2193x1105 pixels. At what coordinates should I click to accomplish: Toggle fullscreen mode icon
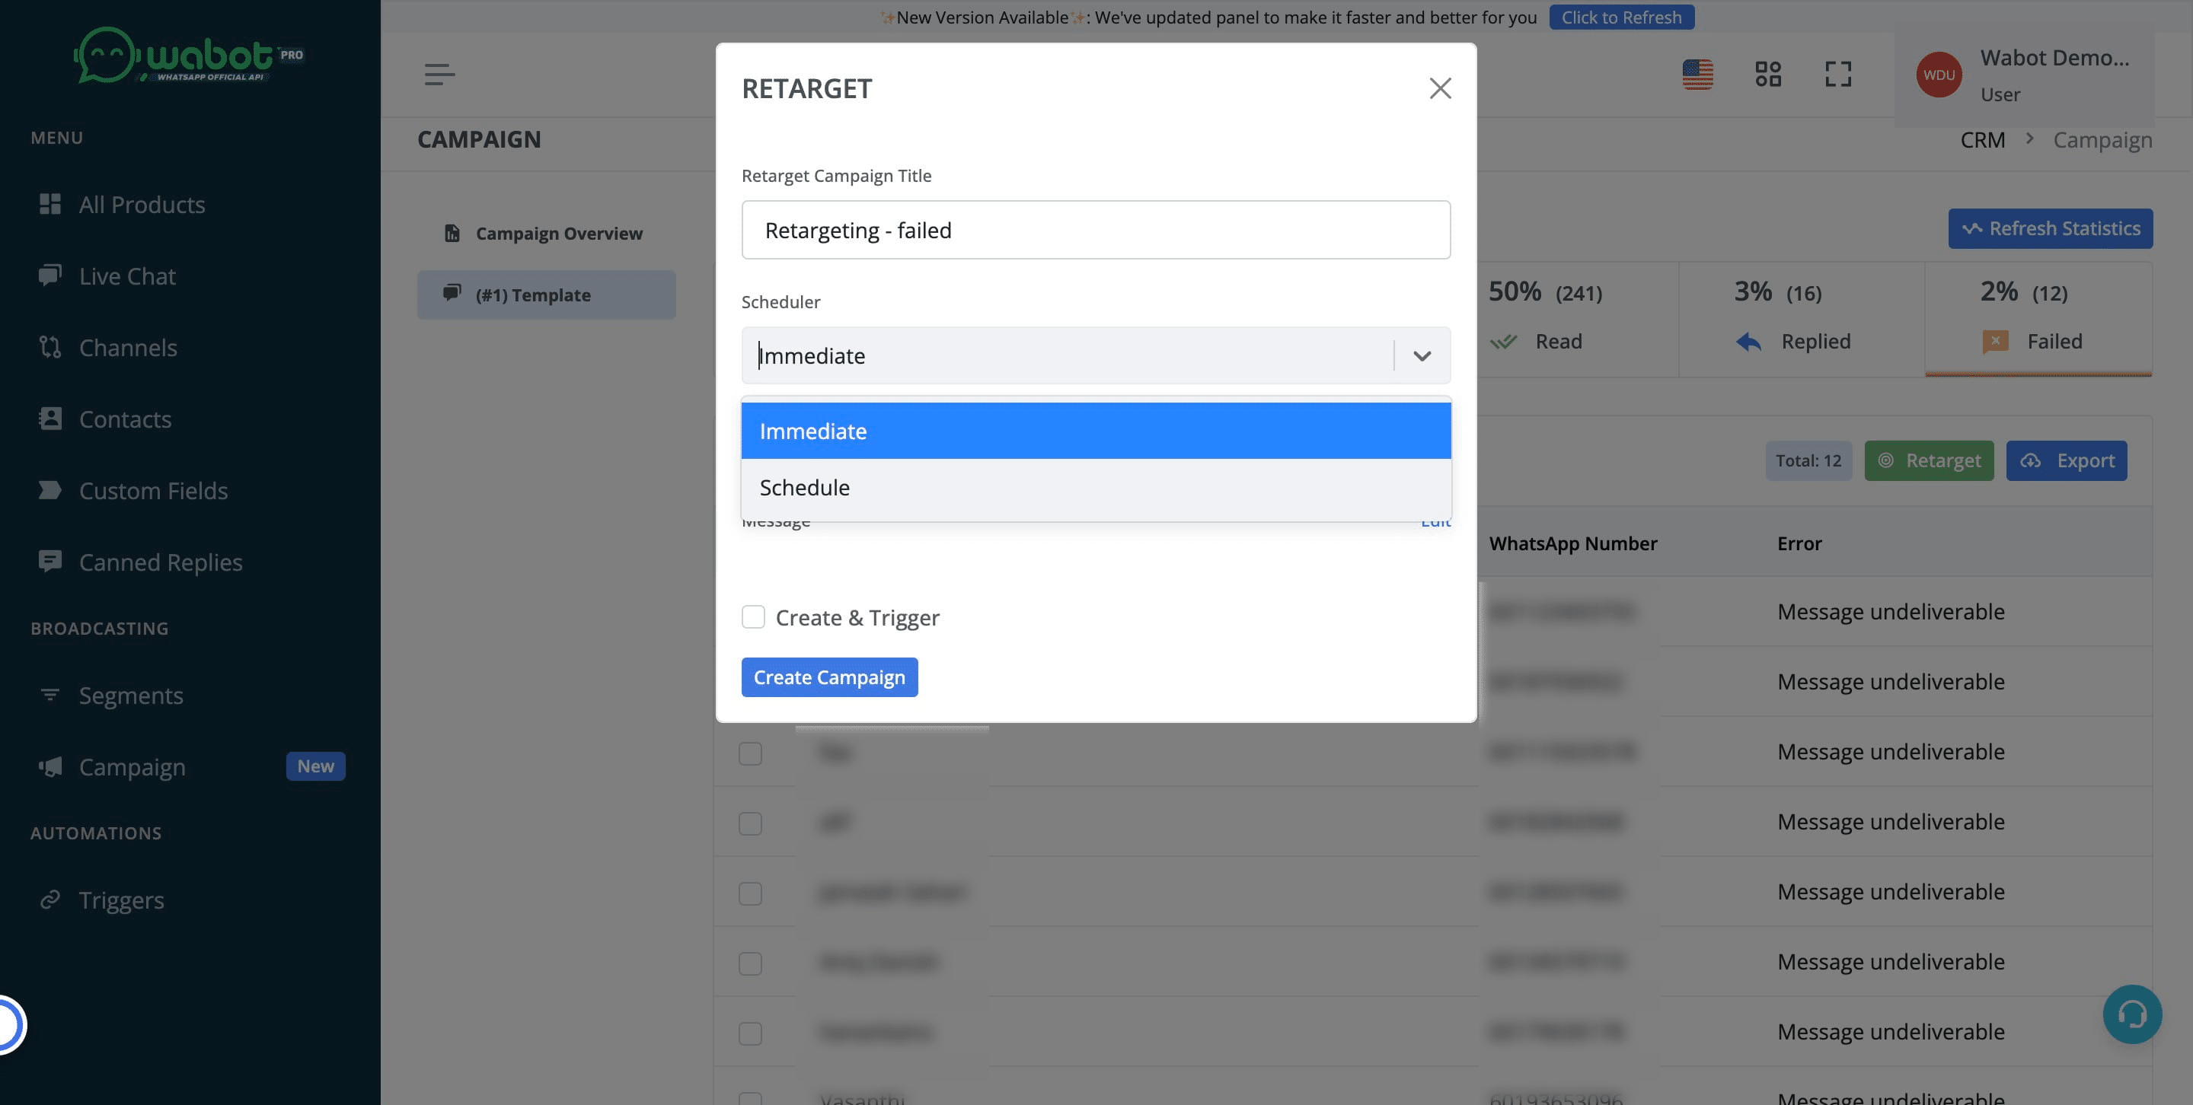pos(1838,75)
